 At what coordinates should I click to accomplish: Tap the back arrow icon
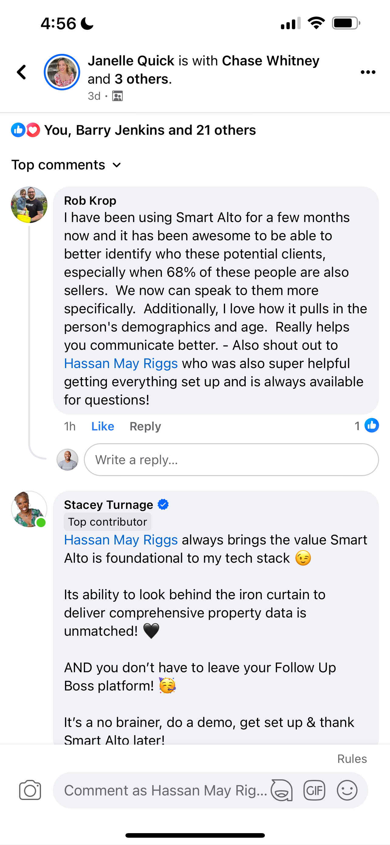point(22,72)
